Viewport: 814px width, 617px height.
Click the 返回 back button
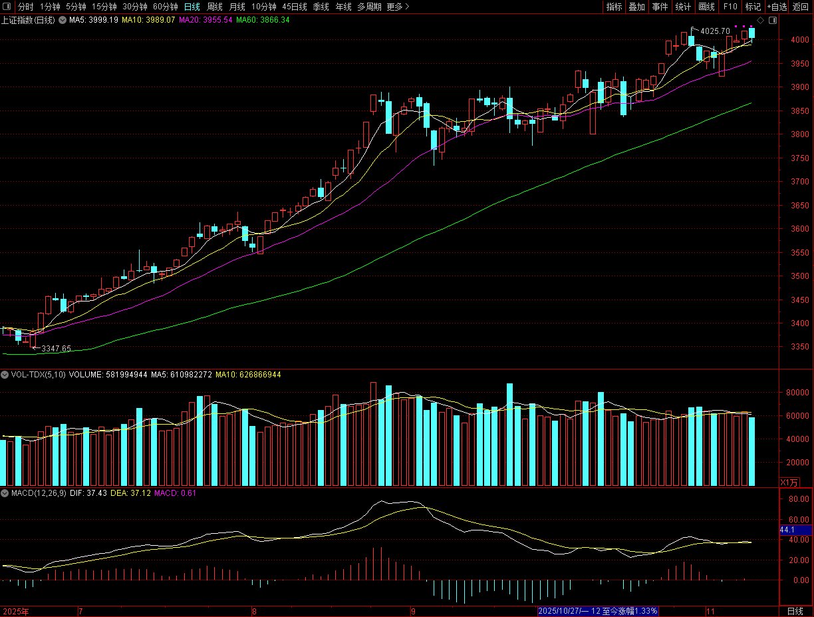pos(801,7)
